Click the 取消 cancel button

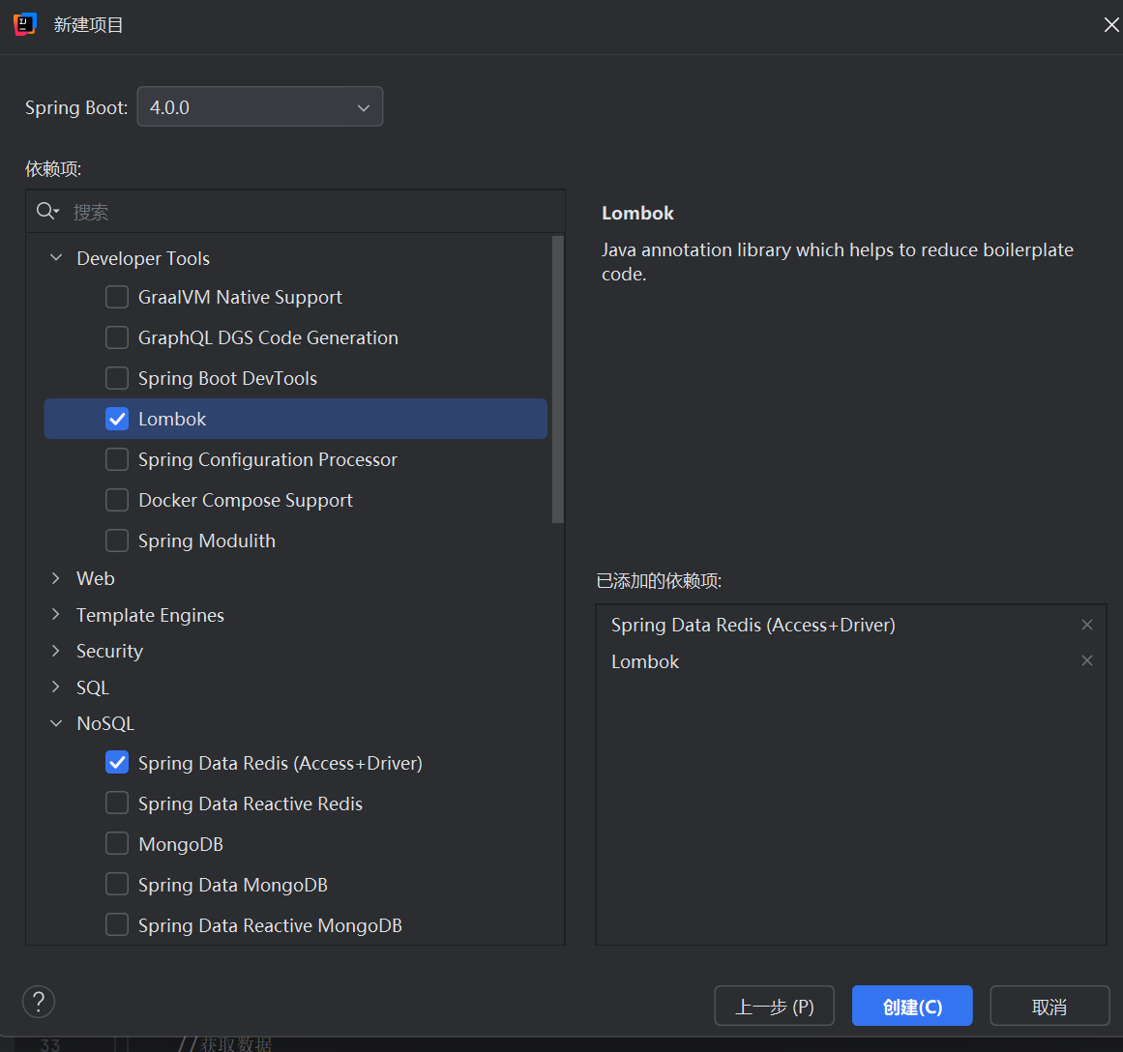pos(1049,1006)
